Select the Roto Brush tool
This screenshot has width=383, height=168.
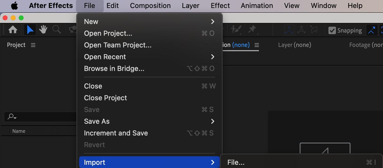[236, 30]
